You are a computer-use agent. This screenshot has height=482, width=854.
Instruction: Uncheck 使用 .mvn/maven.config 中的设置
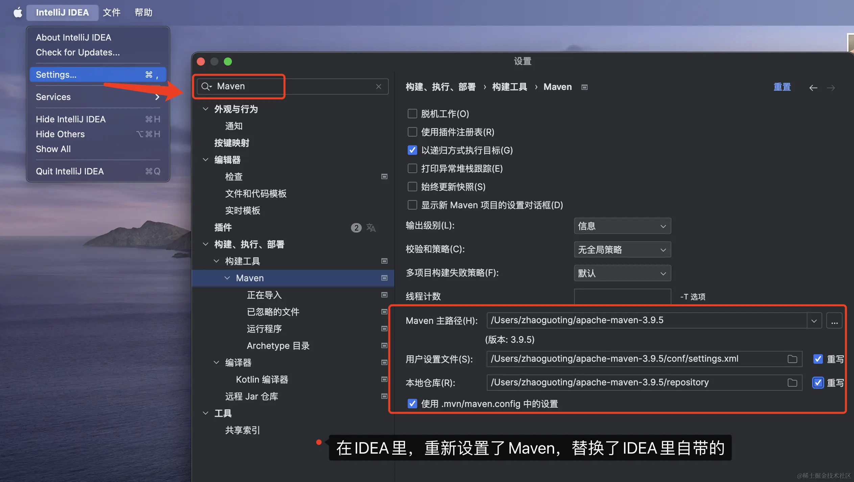(412, 404)
